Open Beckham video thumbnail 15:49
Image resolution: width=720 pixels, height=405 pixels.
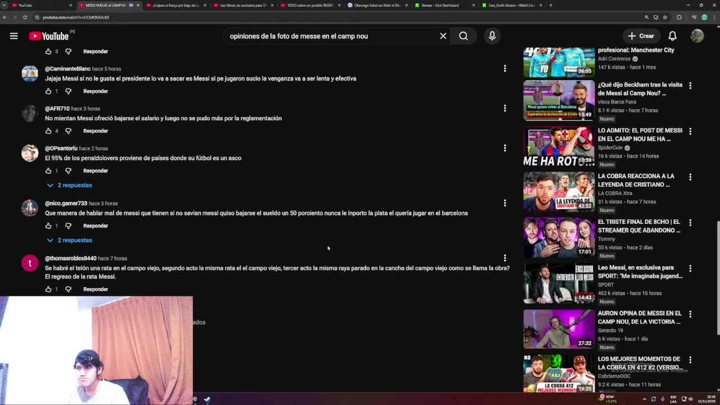pos(559,101)
